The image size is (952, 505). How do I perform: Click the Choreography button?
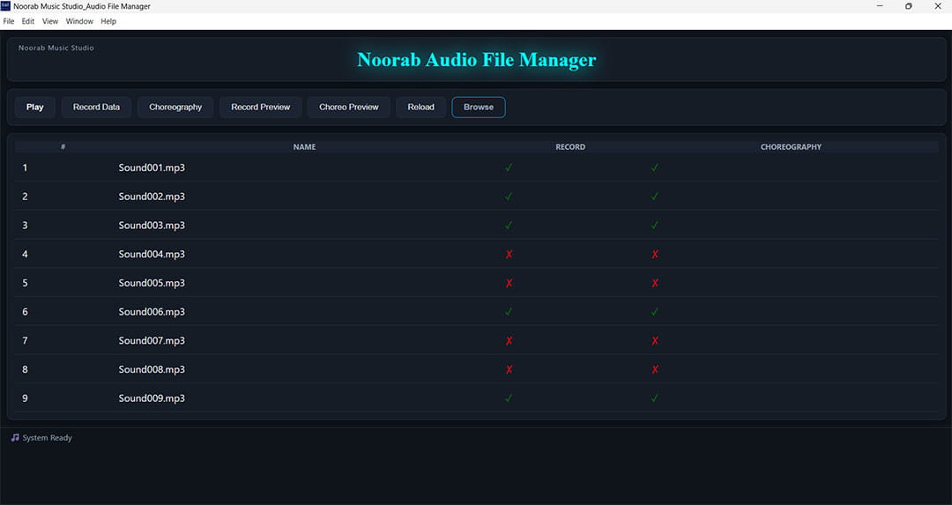click(x=175, y=107)
